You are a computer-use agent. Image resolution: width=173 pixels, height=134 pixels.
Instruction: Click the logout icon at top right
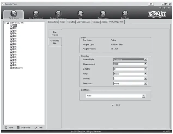[169, 8]
